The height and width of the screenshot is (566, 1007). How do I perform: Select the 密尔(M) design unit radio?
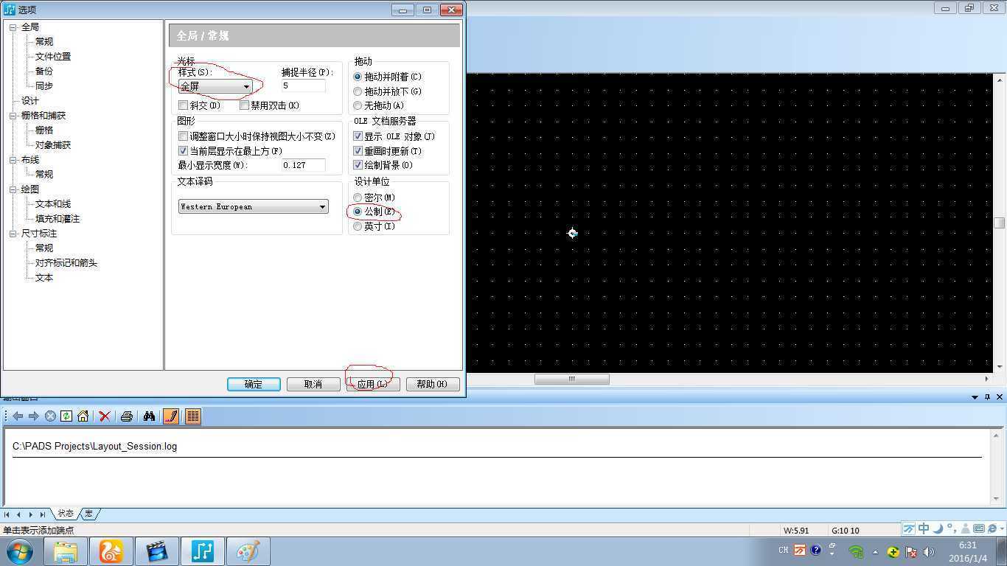(x=358, y=198)
